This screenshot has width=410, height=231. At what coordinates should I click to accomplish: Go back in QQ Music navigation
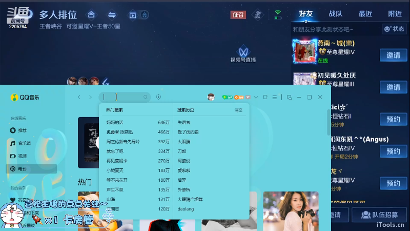coord(79,97)
